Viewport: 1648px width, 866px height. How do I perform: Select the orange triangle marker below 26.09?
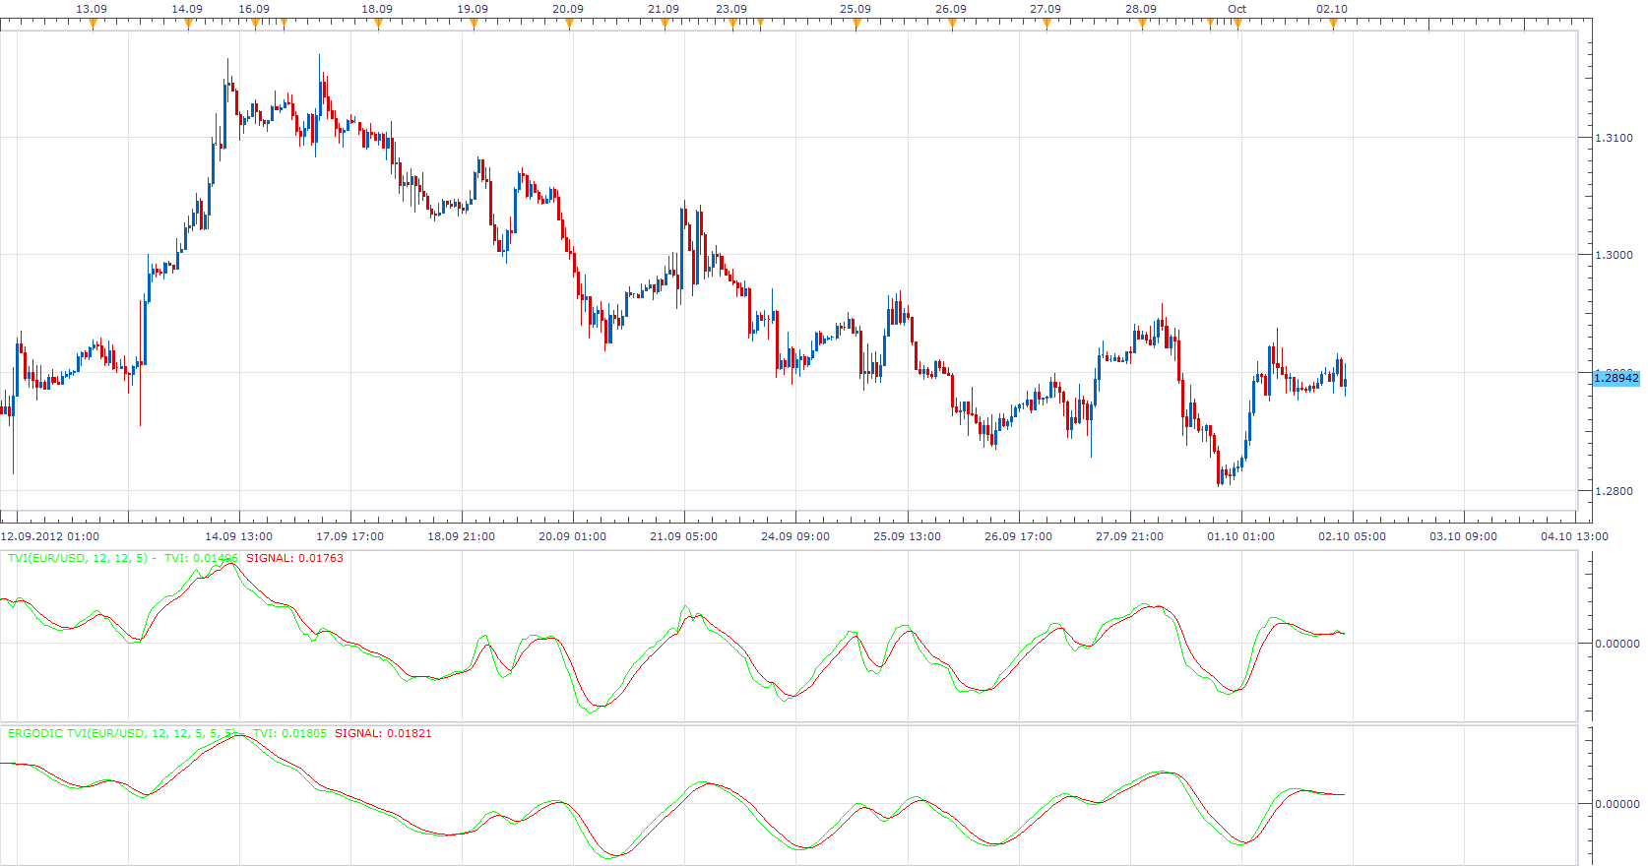[952, 25]
